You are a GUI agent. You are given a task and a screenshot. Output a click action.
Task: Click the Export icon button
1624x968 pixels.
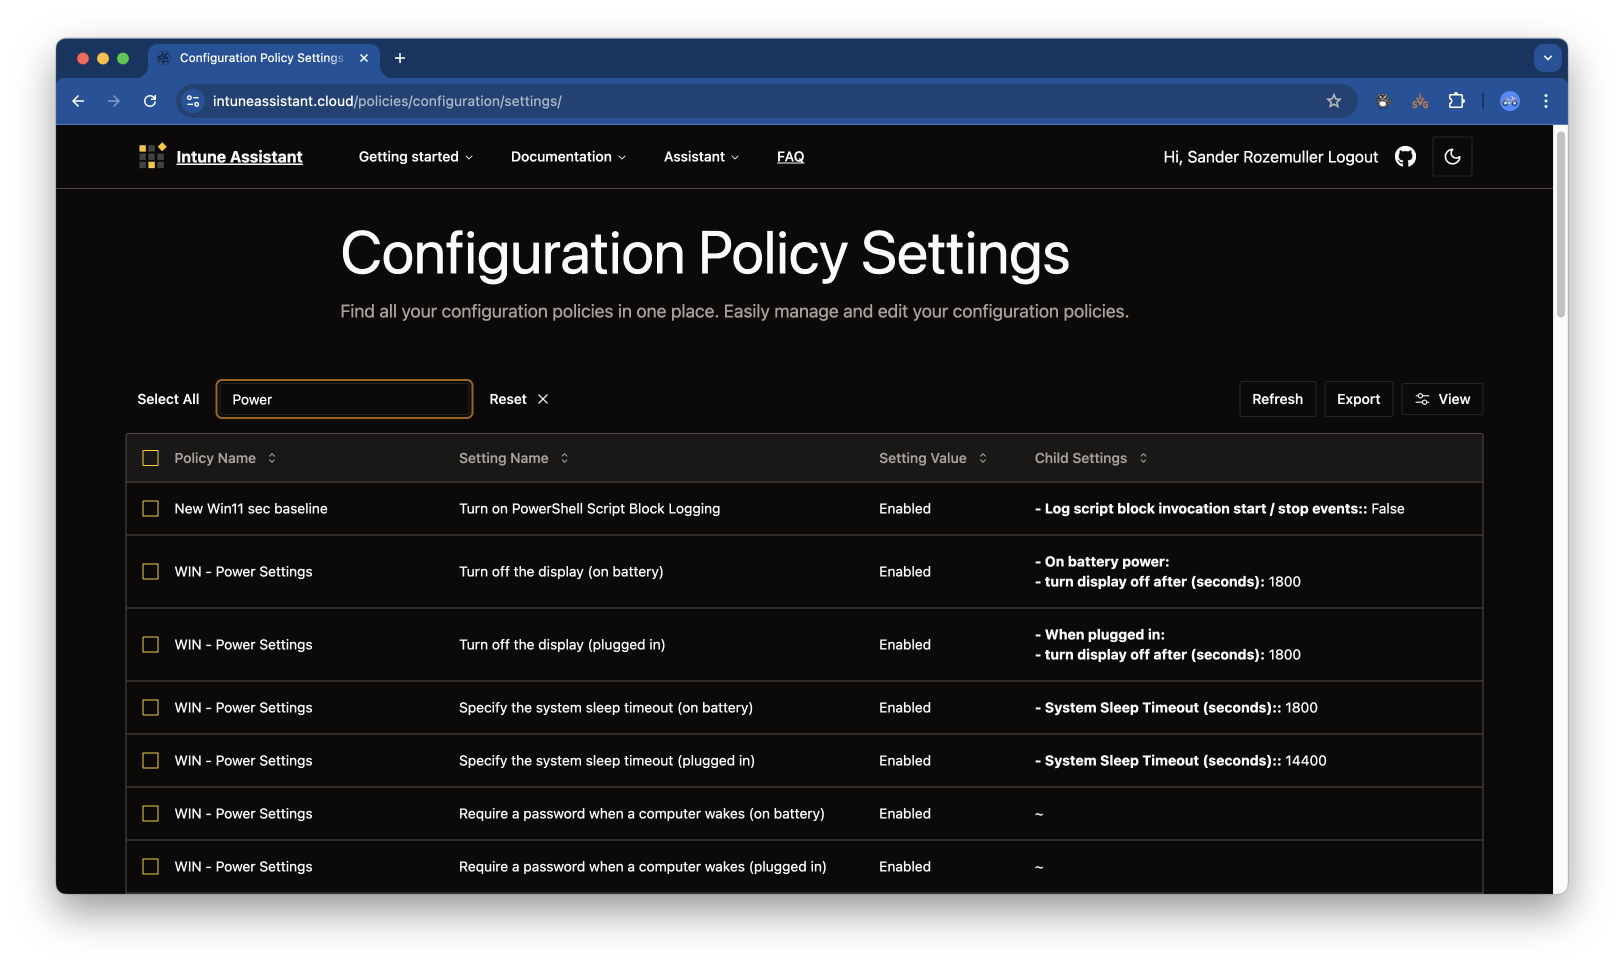pyautogui.click(x=1358, y=398)
